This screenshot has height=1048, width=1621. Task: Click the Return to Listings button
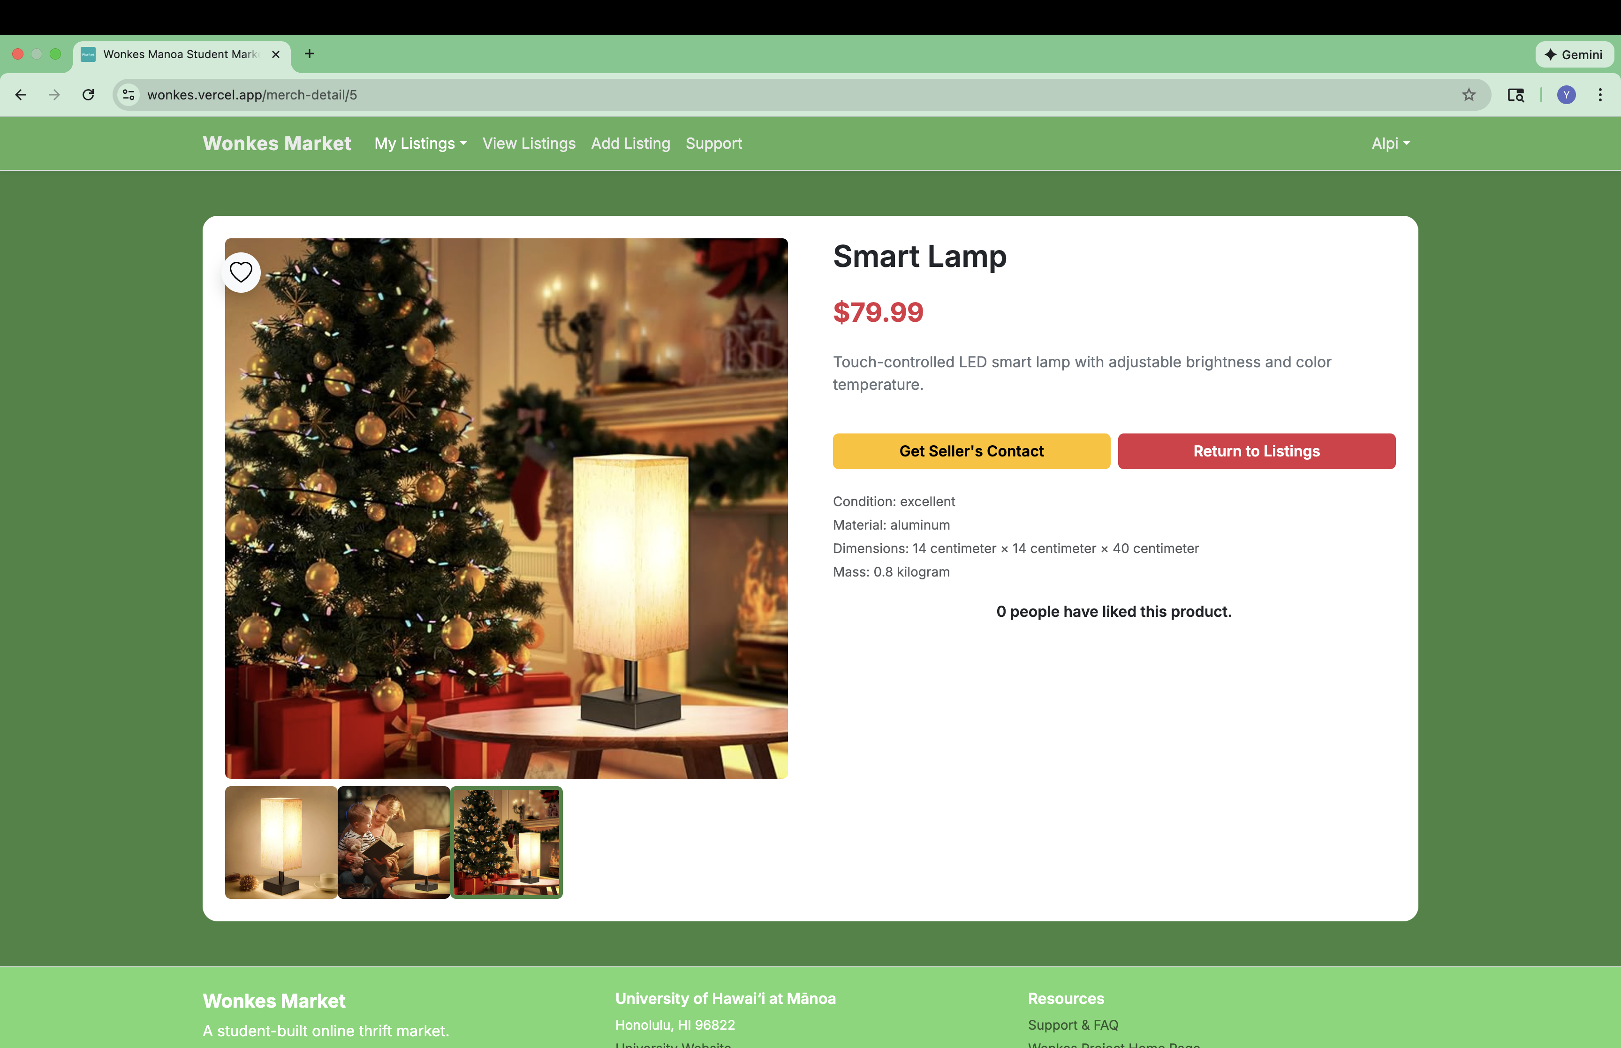pyautogui.click(x=1257, y=451)
